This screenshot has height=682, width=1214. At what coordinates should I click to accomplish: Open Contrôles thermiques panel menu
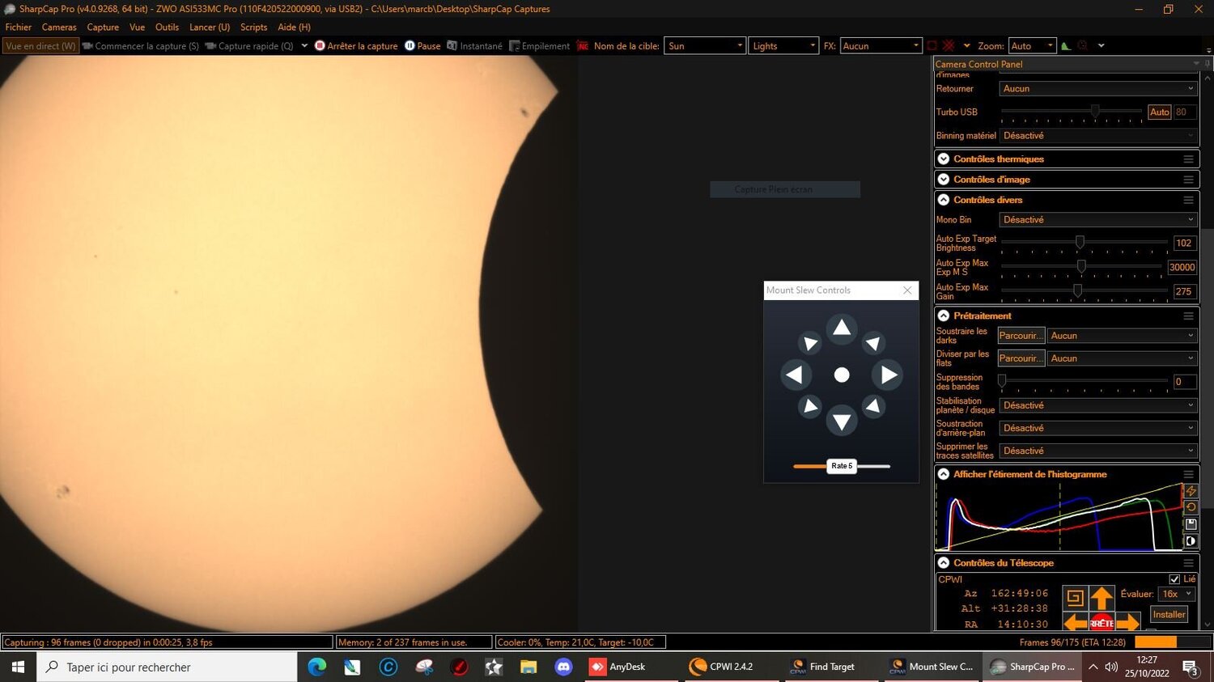click(1188, 159)
